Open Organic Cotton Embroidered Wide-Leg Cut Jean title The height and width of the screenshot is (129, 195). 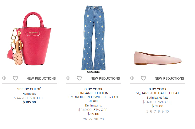pos(93,97)
